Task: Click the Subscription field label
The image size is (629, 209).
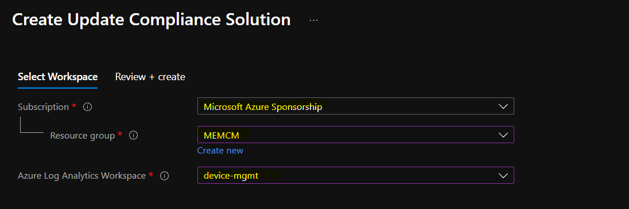Action: click(43, 107)
